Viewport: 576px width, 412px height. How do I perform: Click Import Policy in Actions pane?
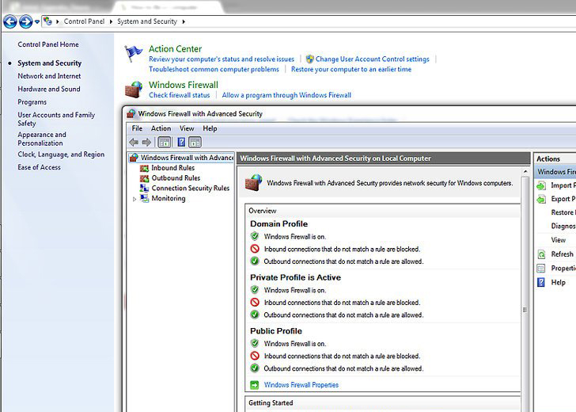[x=563, y=185]
